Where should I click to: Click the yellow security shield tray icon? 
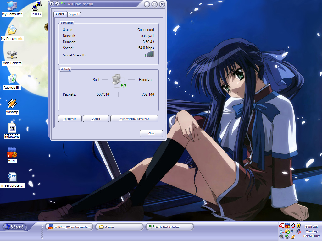pos(299,225)
